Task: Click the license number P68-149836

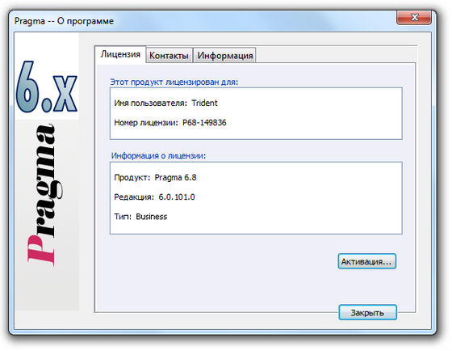Action: tap(204, 123)
